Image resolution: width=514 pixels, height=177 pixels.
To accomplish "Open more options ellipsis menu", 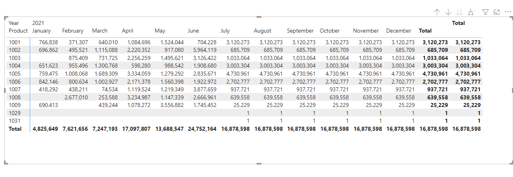I will click(x=508, y=12).
